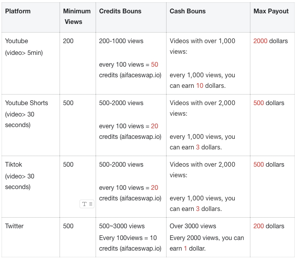Click the Youtube Shorts platform cell
Viewport: 297px width, 260px height.
(31, 125)
